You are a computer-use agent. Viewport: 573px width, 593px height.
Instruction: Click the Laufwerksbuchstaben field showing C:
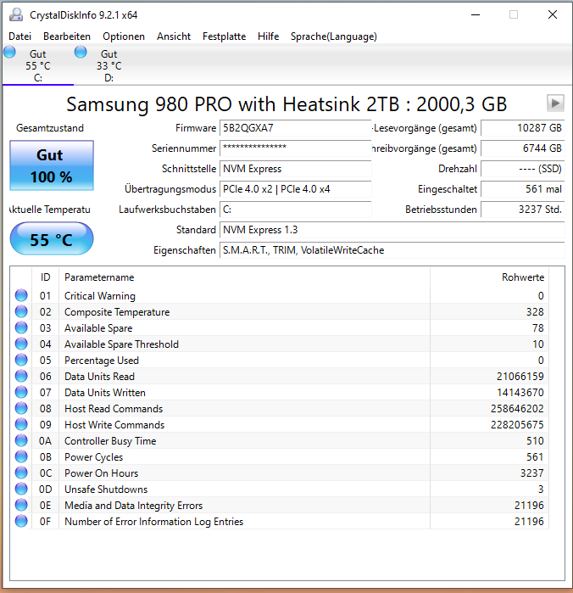pos(296,210)
